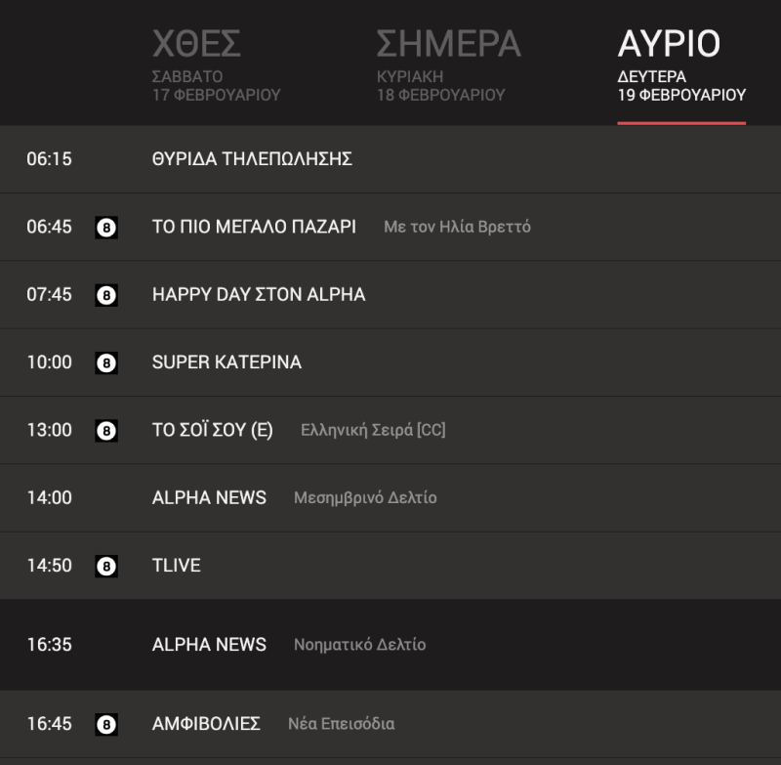Select the rating icon beside HAPPY DAY ΣΤΟΝ ALPHA
The image size is (781, 765).
[107, 295]
